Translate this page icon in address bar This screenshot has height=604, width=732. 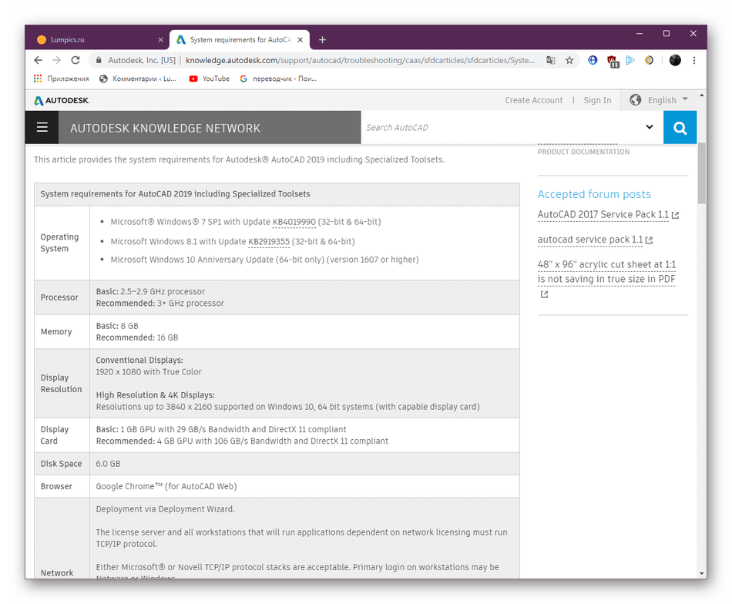[551, 60]
